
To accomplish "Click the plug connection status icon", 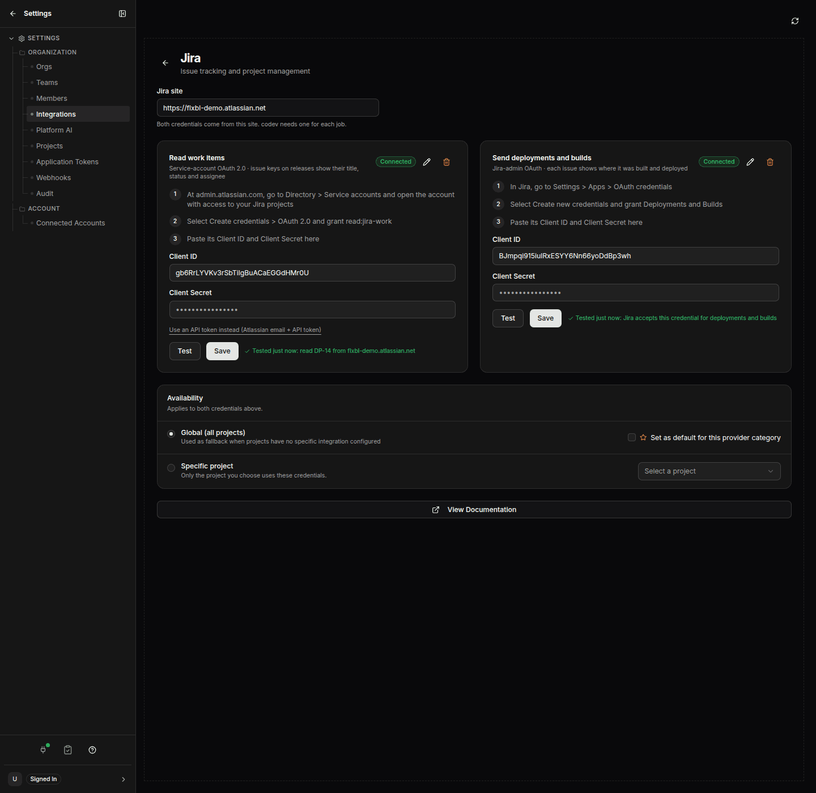I will pos(44,750).
